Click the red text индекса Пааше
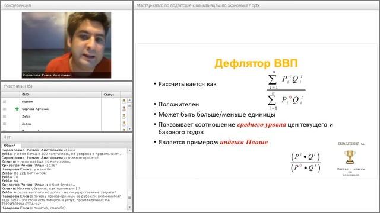This screenshot has width=380, height=213. pyautogui.click(x=244, y=142)
